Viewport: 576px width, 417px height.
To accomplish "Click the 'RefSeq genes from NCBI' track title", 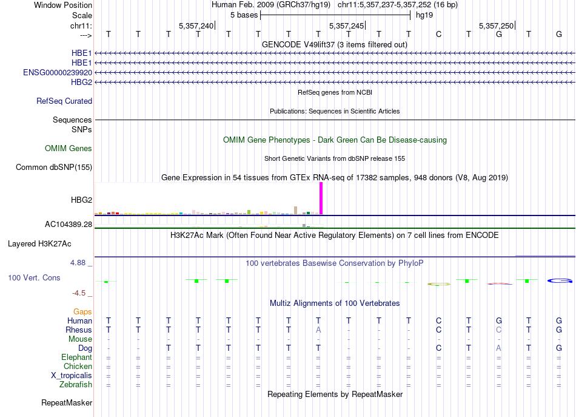I will pyautogui.click(x=335, y=92).
